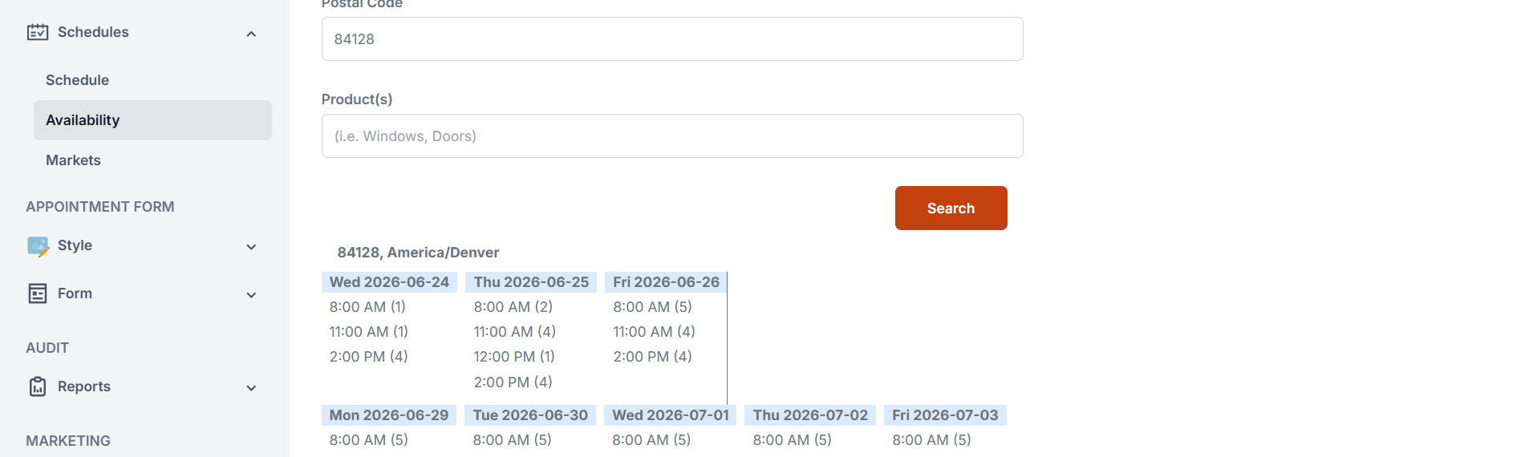This screenshot has width=1537, height=457.
Task: Expand the Style section chevron
Action: point(251,247)
